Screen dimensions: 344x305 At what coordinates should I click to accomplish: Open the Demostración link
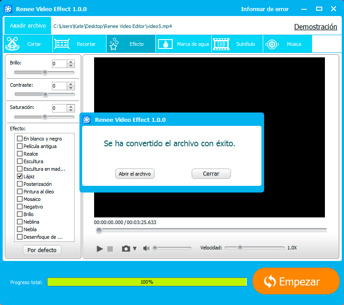[x=316, y=27]
